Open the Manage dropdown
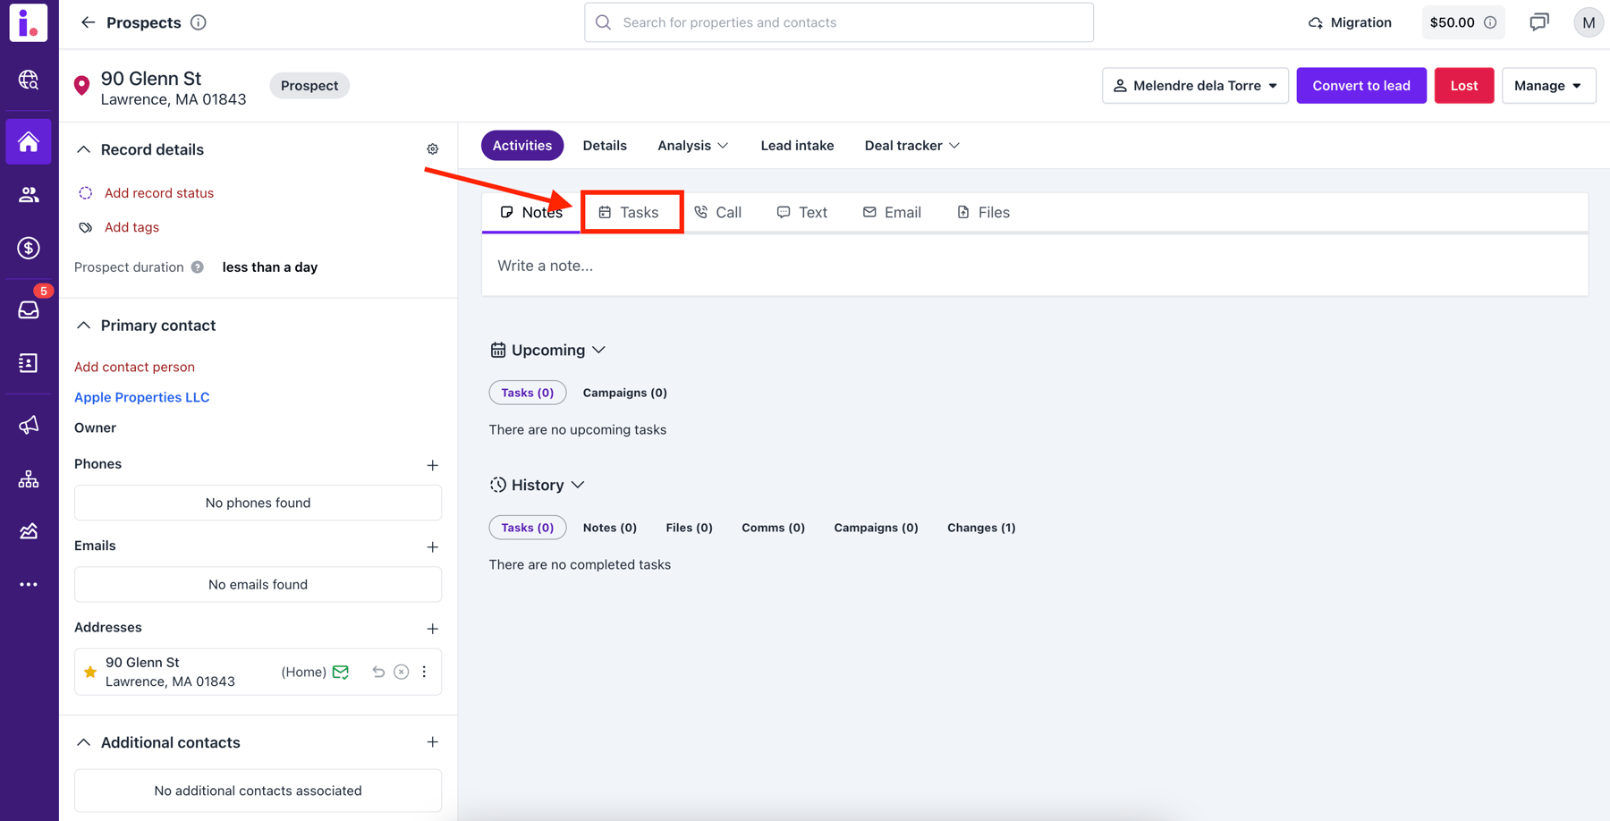 (x=1548, y=86)
